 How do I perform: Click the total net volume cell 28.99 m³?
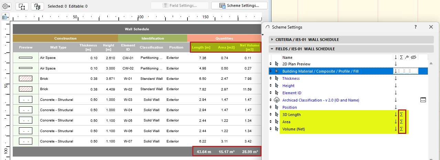point(249,151)
